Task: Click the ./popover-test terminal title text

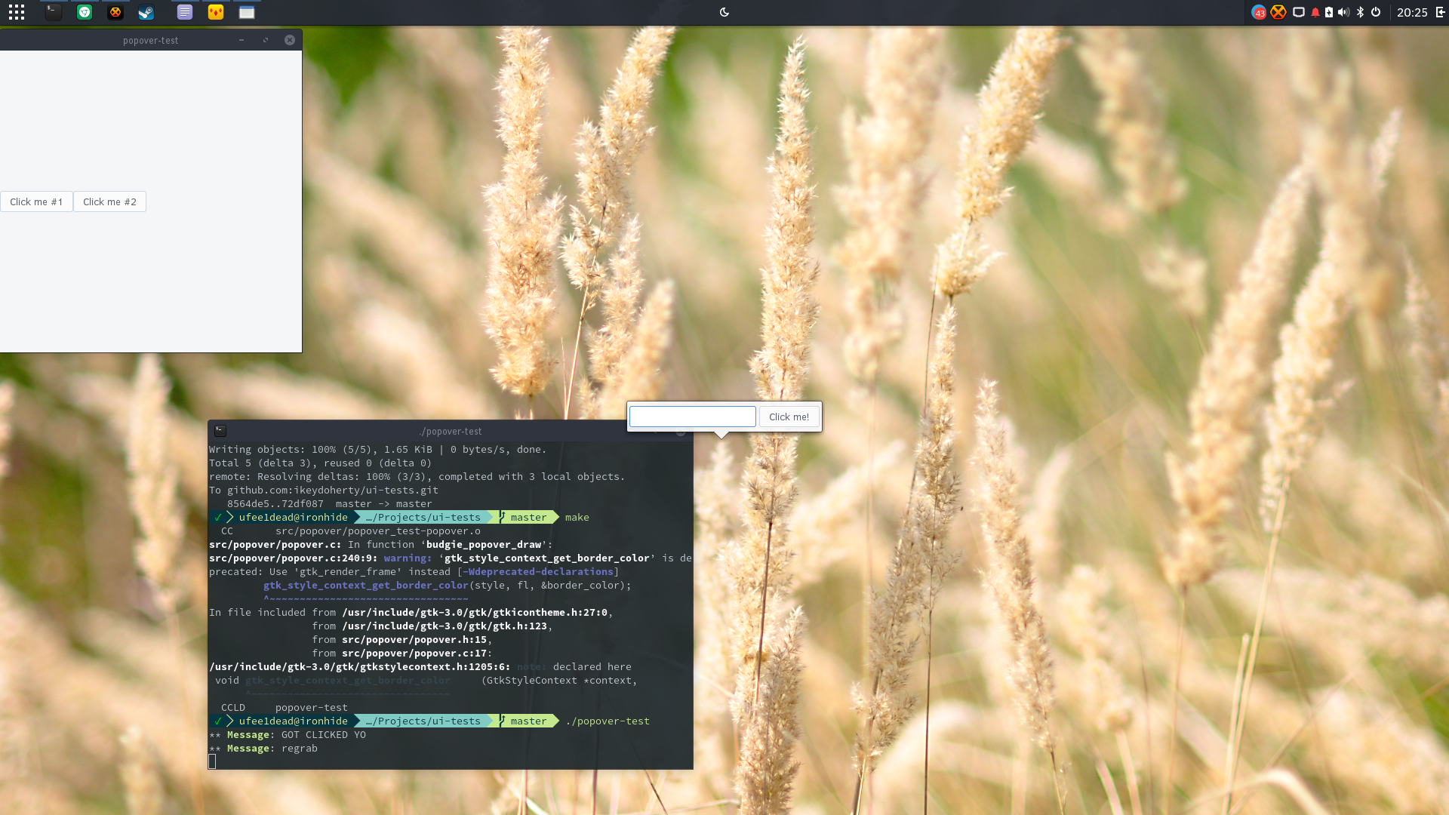Action: tap(451, 432)
